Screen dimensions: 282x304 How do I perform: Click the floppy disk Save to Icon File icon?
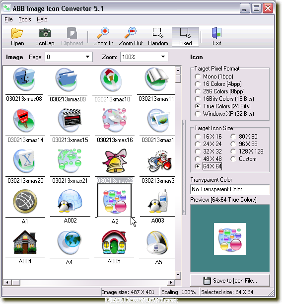pyautogui.click(x=207, y=281)
